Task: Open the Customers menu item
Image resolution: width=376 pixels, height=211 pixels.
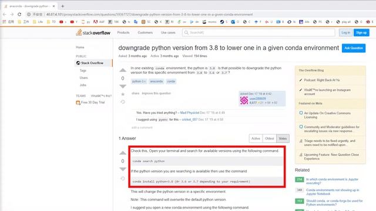Action: 145,33
